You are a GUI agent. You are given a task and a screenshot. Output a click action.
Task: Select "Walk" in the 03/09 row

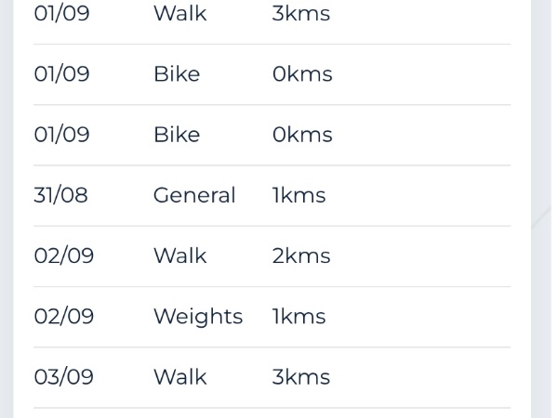click(x=179, y=377)
